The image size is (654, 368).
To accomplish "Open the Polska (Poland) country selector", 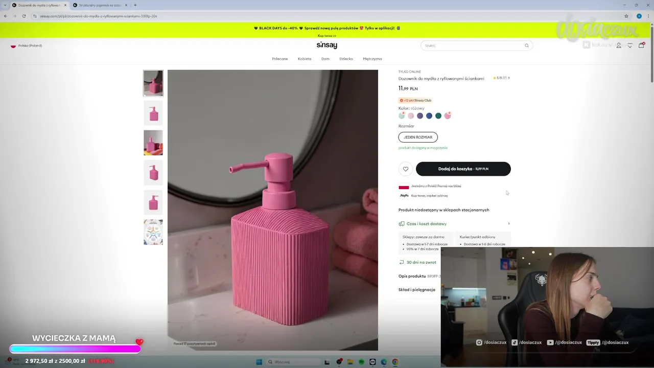I will click(x=27, y=45).
